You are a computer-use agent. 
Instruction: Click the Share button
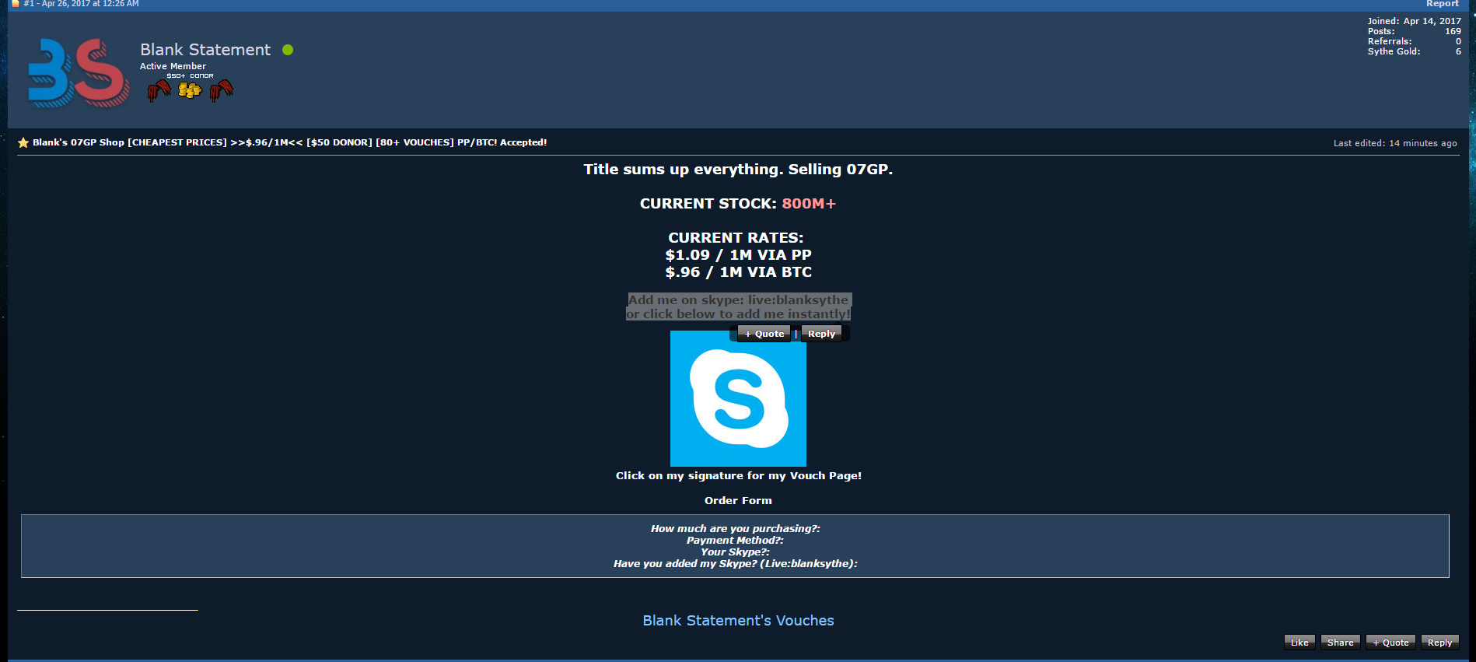click(1340, 643)
